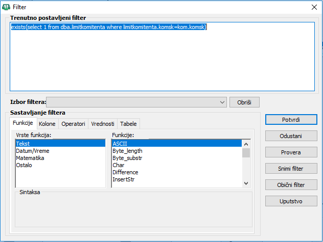Click the Obriši button
The image size is (323, 242).
tap(244, 102)
